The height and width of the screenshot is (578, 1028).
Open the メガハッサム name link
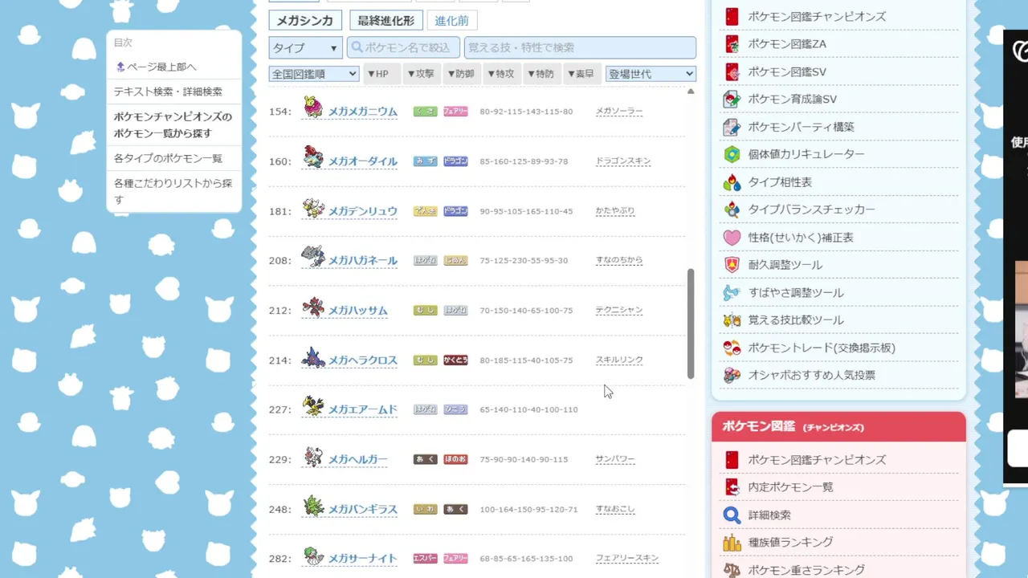(357, 311)
